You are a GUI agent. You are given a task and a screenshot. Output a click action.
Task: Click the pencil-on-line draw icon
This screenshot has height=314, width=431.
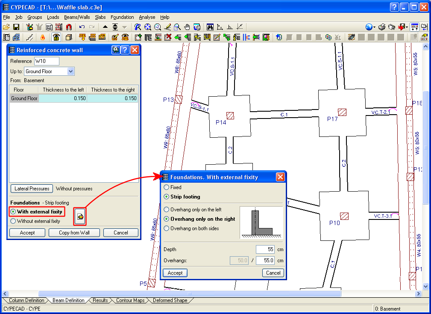167,27
